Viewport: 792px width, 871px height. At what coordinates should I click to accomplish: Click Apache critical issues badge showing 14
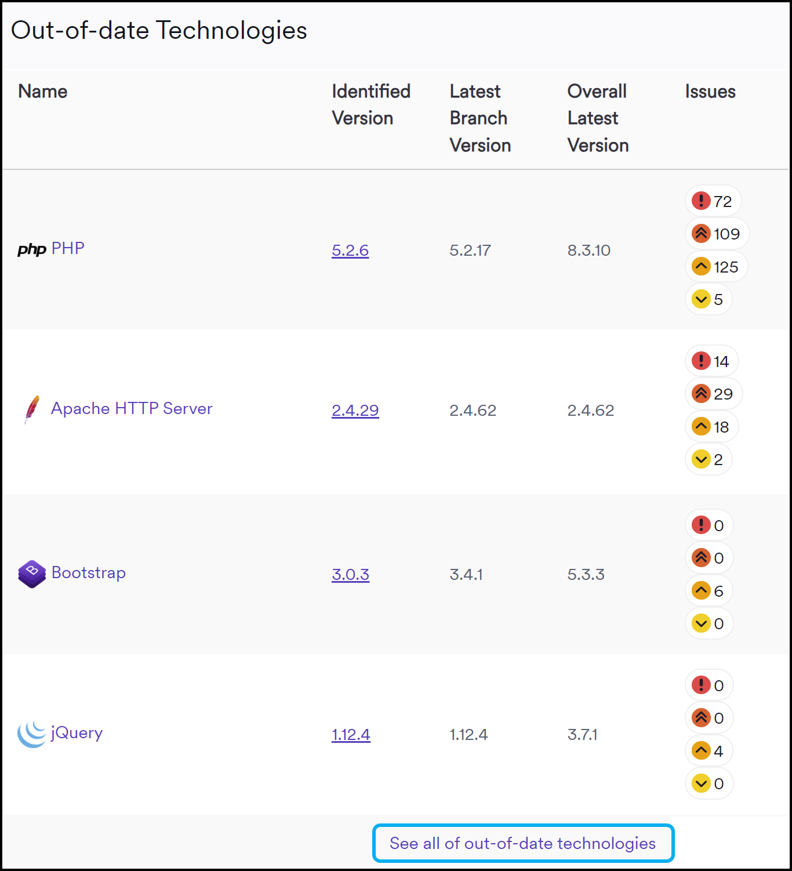(712, 361)
